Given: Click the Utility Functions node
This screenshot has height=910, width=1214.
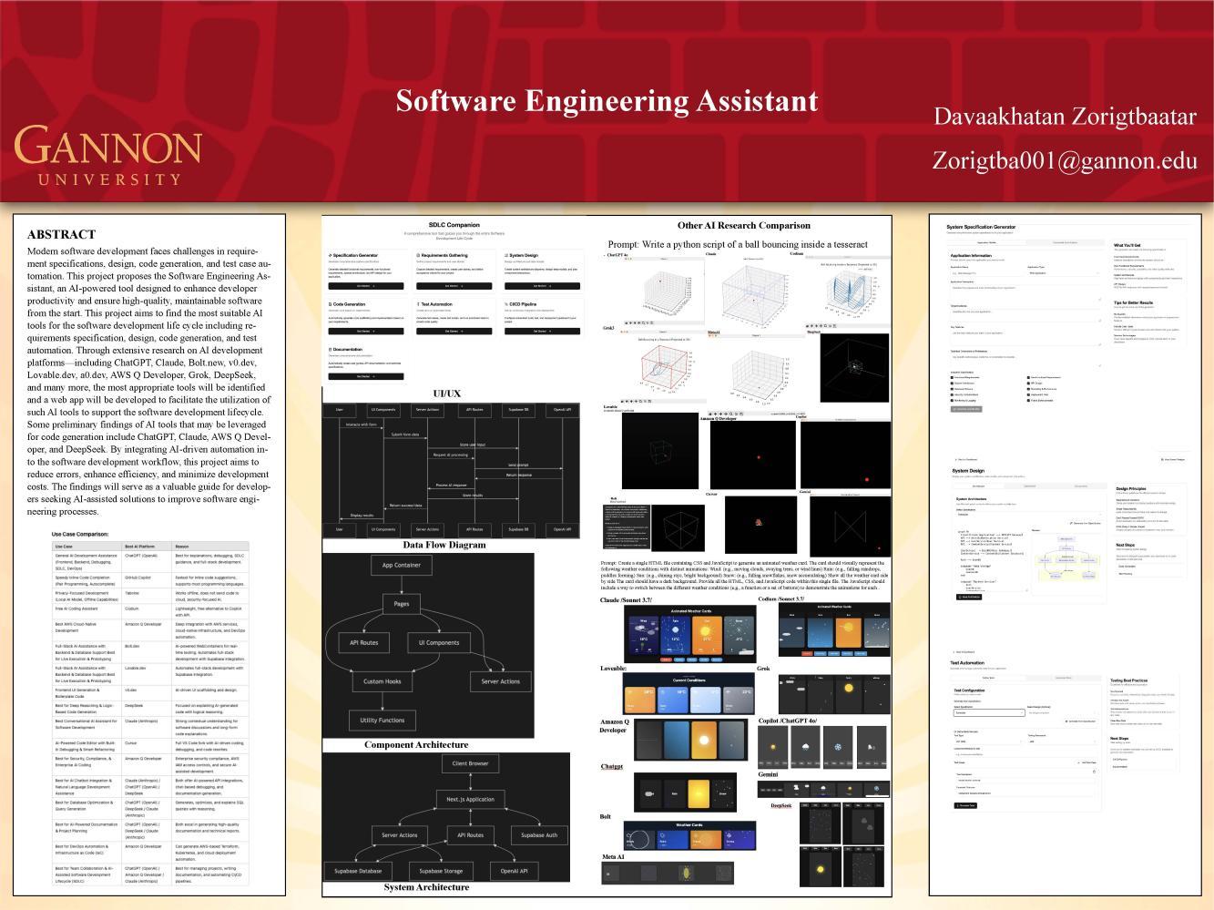Looking at the screenshot, I should pyautogui.click(x=382, y=720).
